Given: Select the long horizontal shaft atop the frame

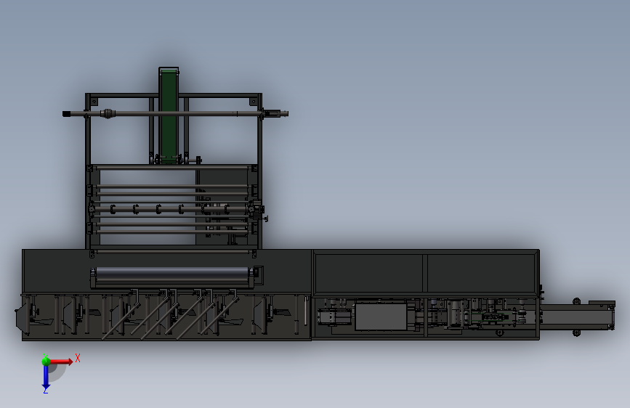Looking at the screenshot, I should click(x=175, y=114).
